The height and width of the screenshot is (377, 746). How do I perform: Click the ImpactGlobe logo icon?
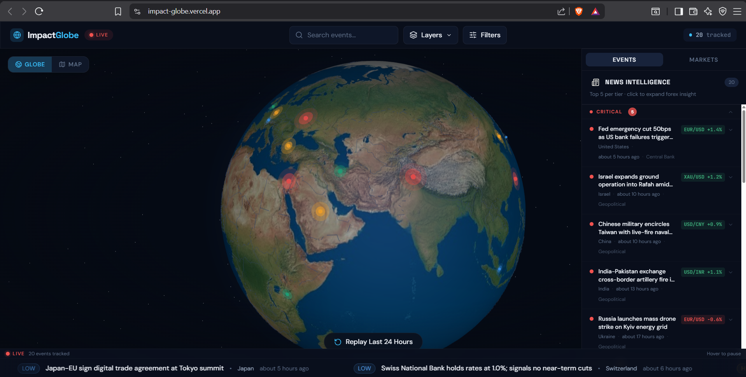coord(17,35)
